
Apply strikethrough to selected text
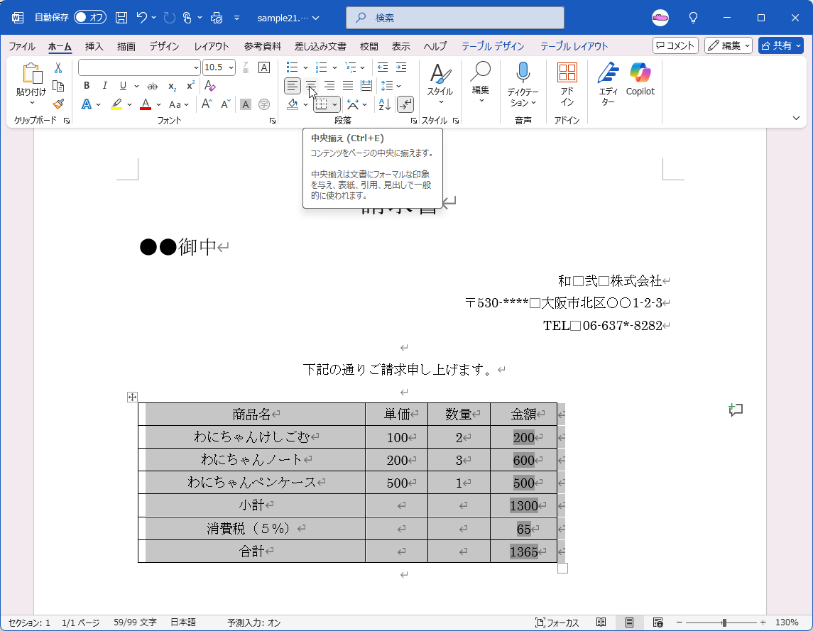pos(151,86)
